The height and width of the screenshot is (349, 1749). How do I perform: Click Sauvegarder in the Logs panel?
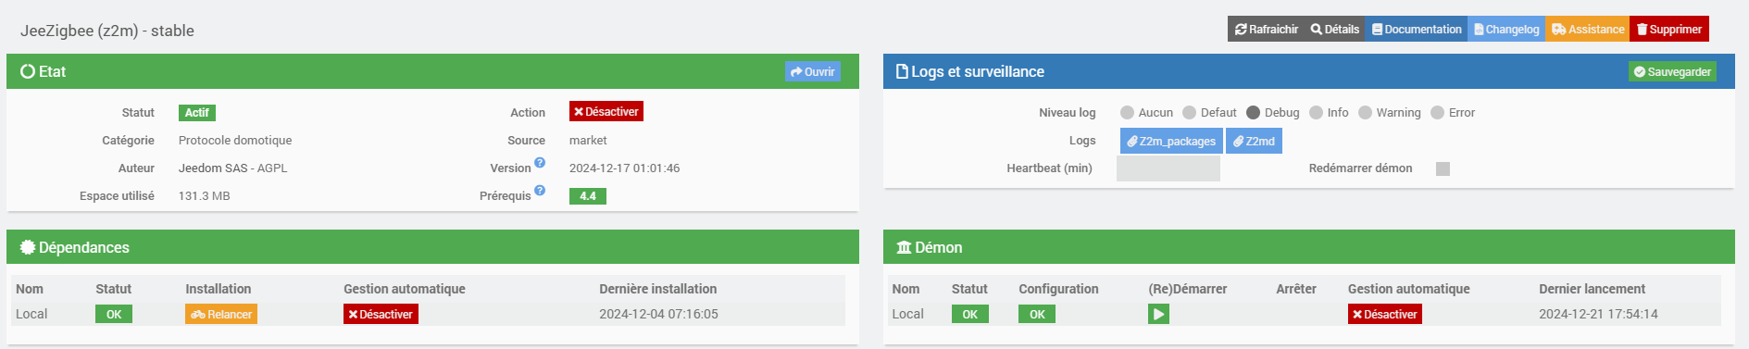click(1672, 71)
